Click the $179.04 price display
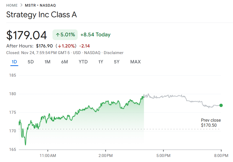The image size is (233, 162). 26,35
